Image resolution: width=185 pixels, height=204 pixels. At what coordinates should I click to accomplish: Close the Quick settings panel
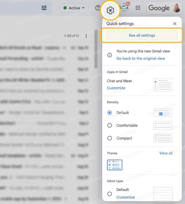pos(175,24)
